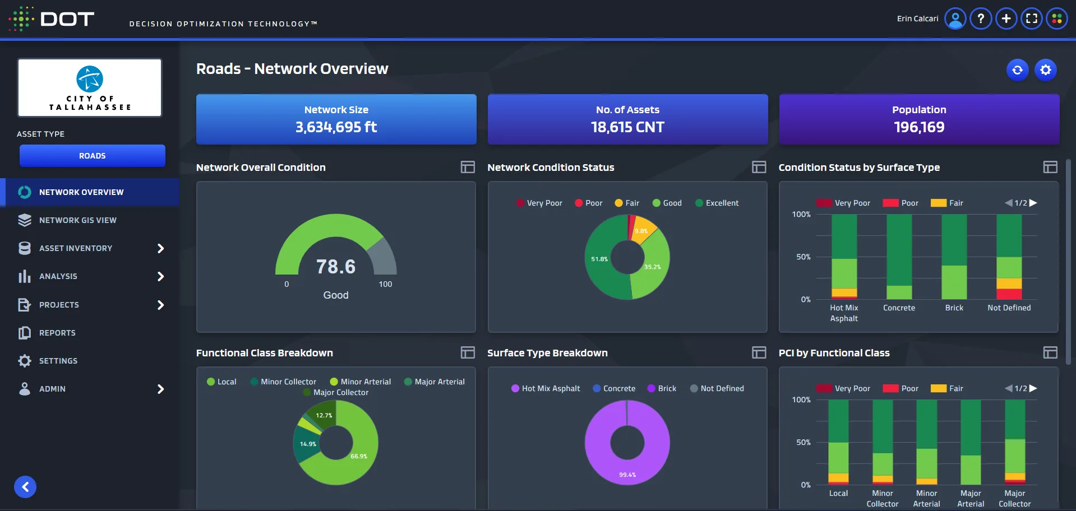Screen dimensions: 1076x511
Task: Open Analysis menu item
Action: 90,276
